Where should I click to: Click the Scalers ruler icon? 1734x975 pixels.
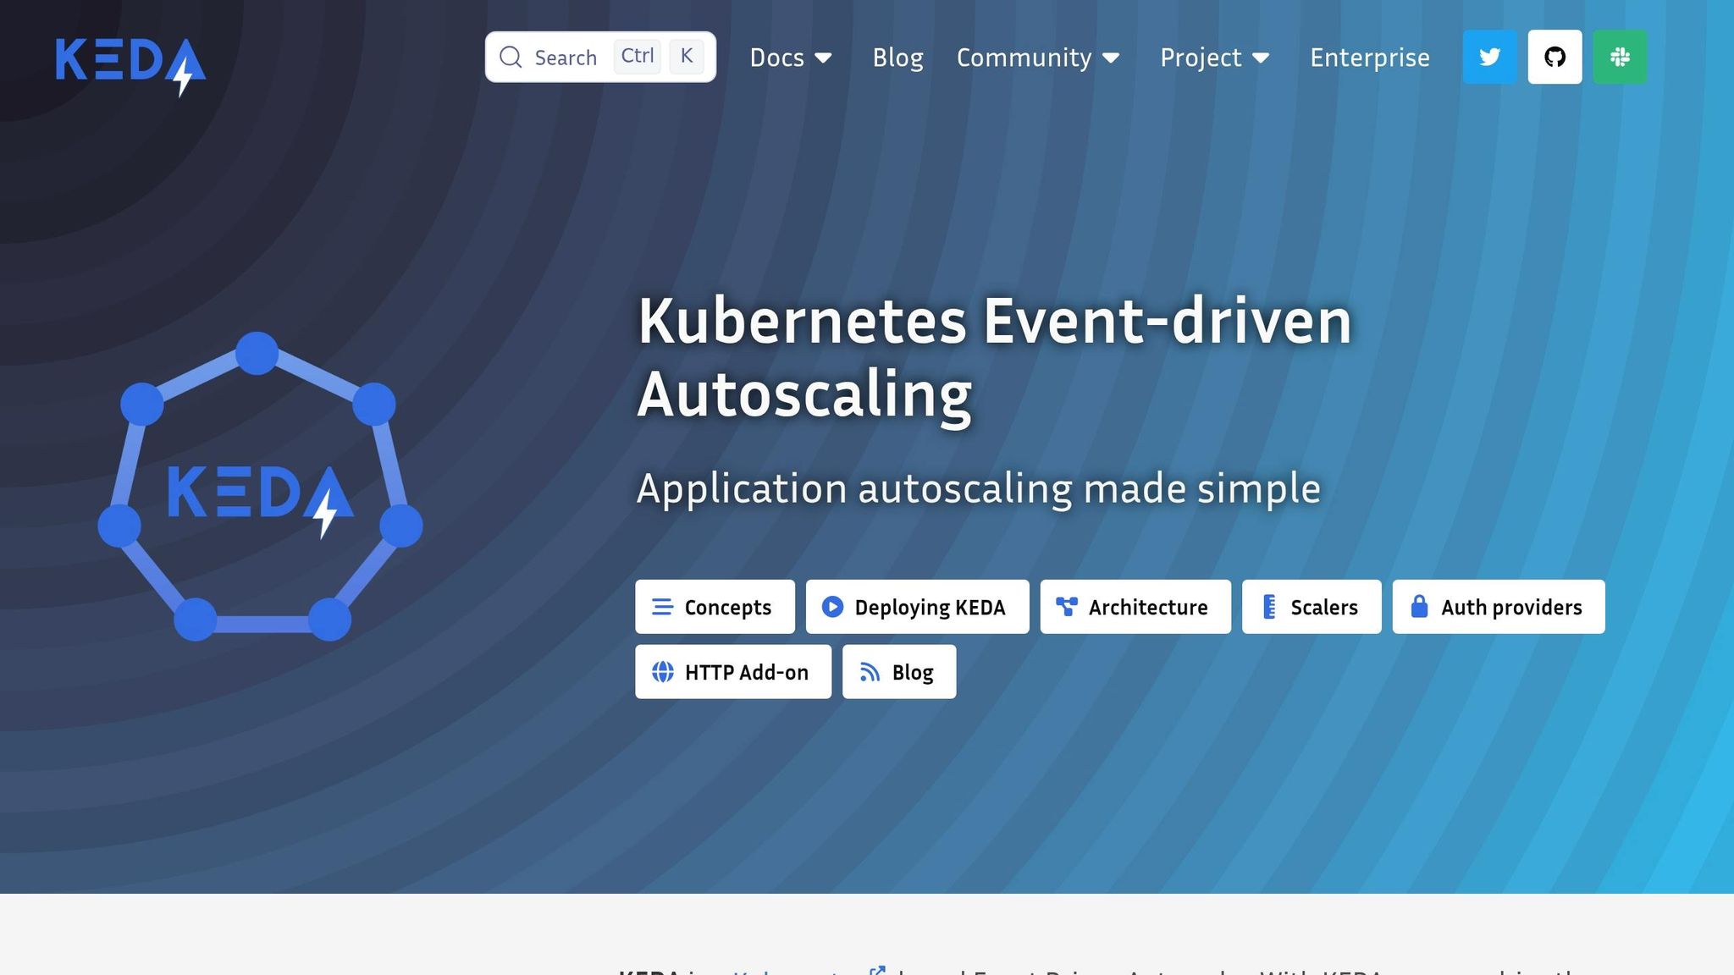pyautogui.click(x=1268, y=607)
